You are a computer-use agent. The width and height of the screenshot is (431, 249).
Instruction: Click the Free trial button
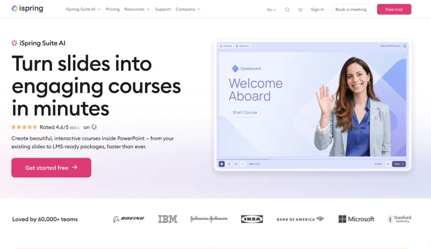pyautogui.click(x=394, y=9)
